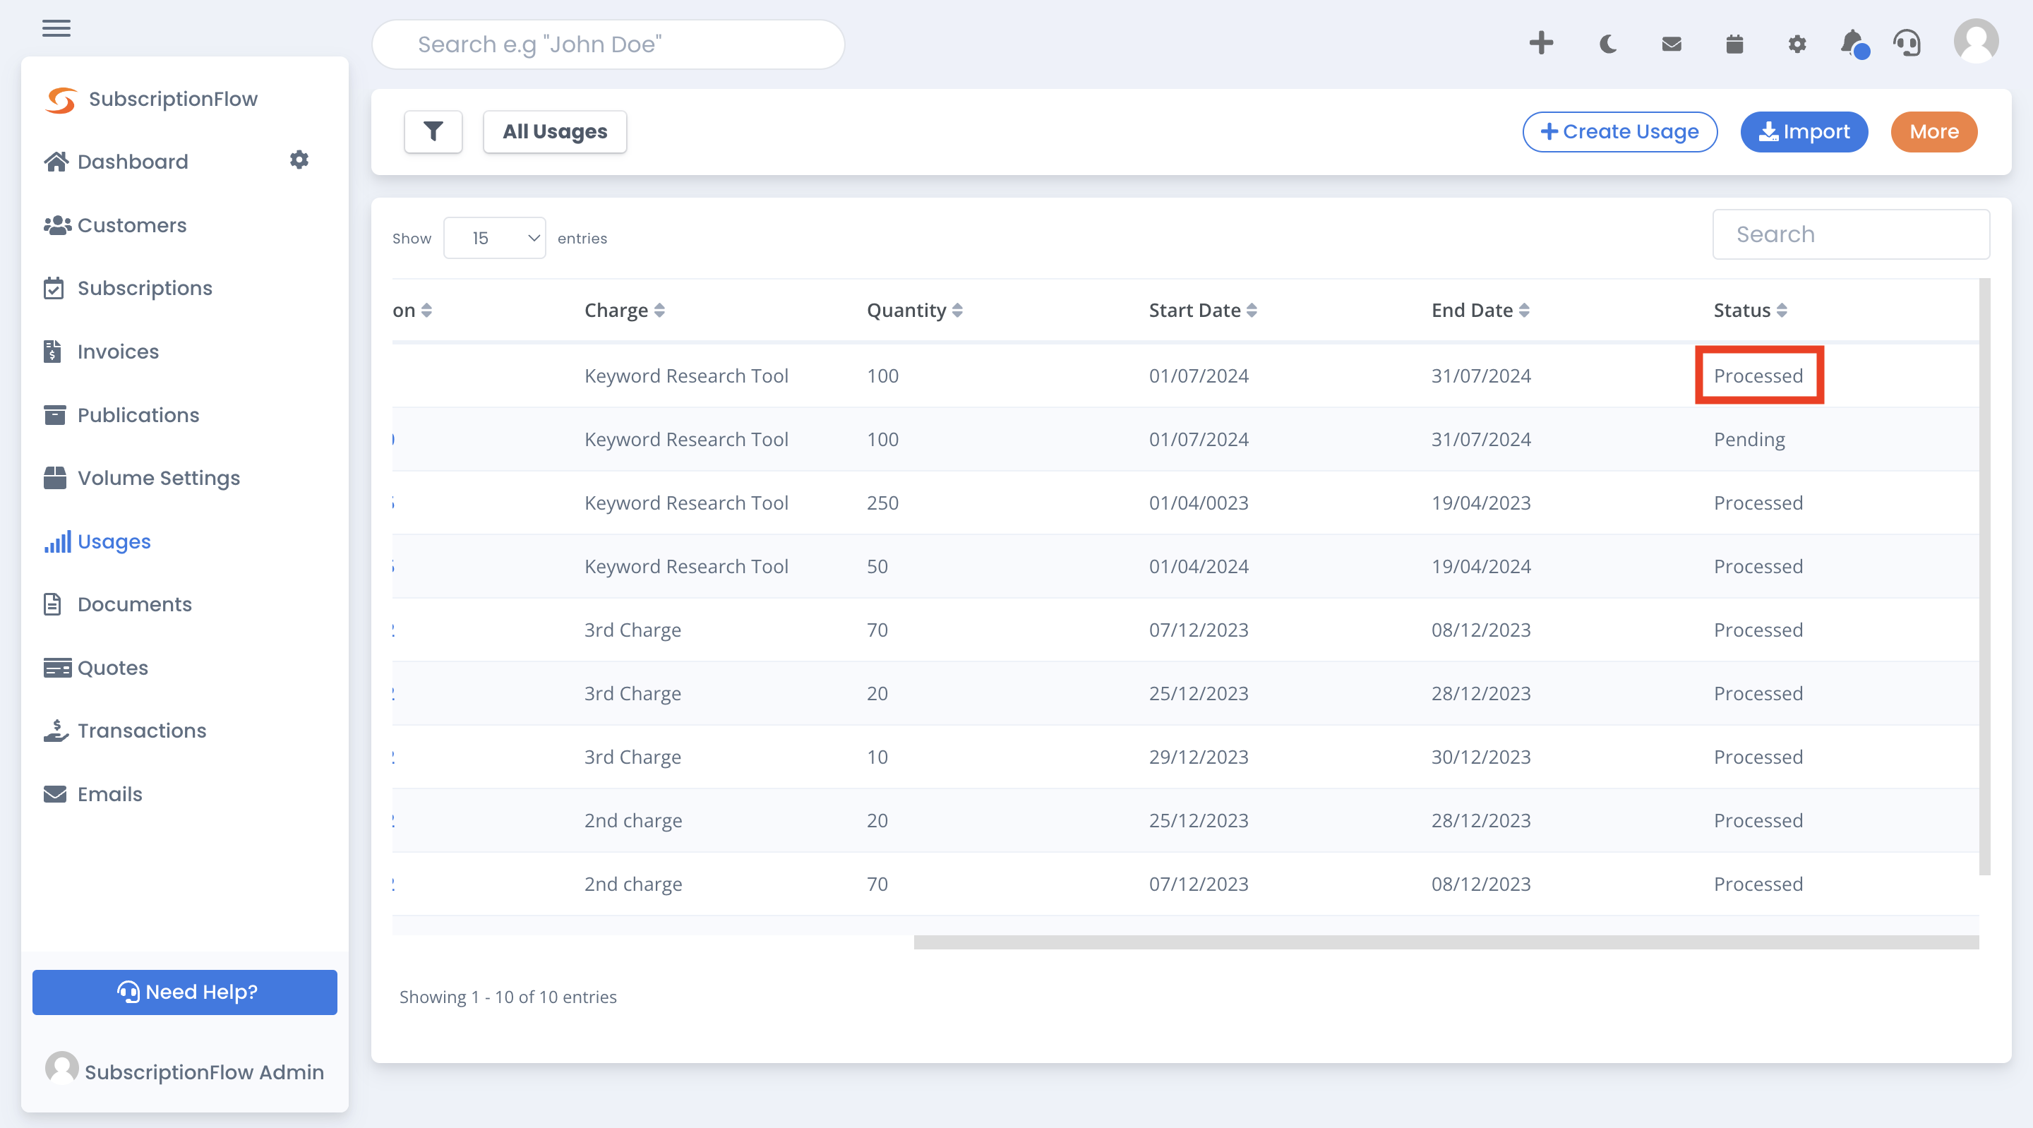This screenshot has width=2033, height=1128.
Task: Click the Dashboard settings gear icon
Action: coord(299,160)
